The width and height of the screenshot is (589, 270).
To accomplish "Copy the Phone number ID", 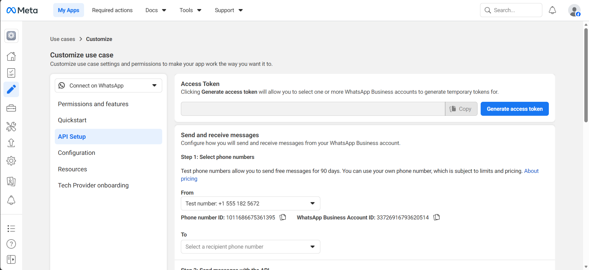I will (283, 217).
